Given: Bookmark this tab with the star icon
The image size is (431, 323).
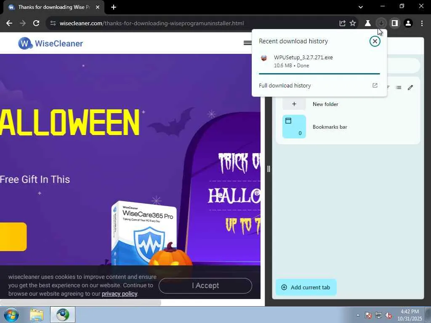Looking at the screenshot, I should coord(353,24).
